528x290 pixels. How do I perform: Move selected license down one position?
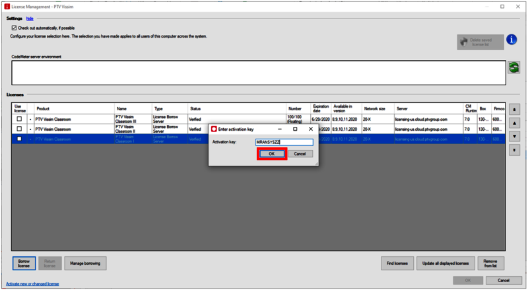coord(515,136)
